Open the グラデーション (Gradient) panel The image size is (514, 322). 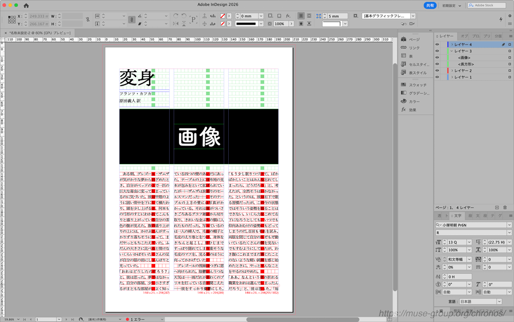(x=418, y=93)
